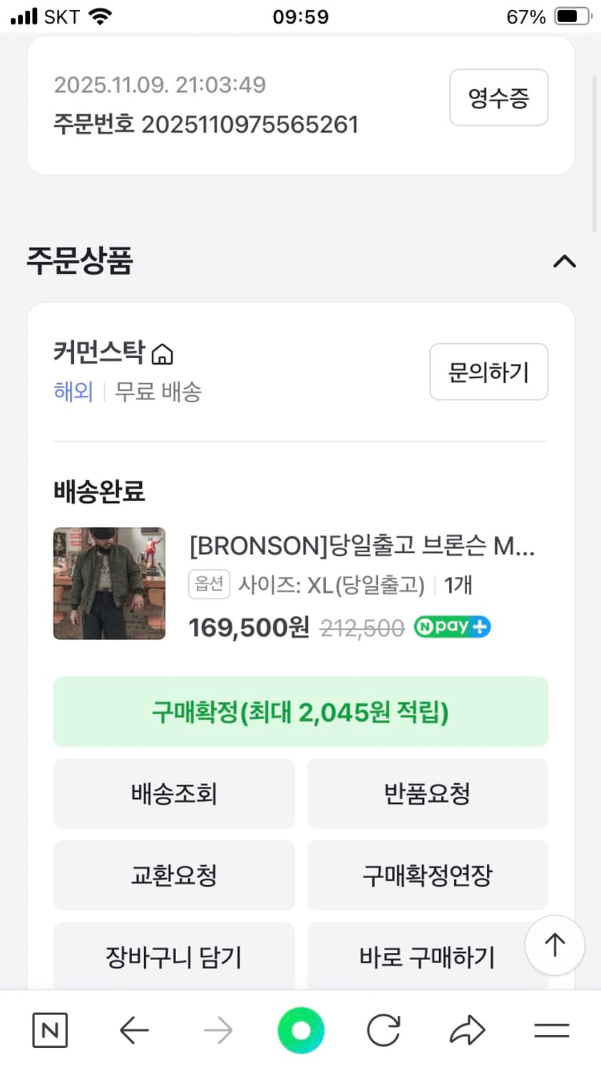
Task: Confirm purchase with 구매확정 button
Action: pos(300,712)
